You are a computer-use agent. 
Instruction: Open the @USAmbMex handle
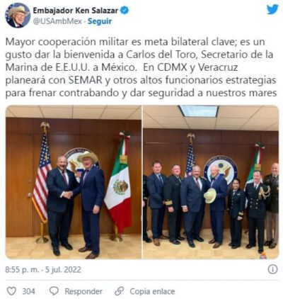pos(57,21)
